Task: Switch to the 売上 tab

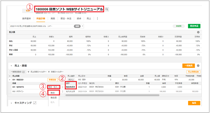Action: [x=89, y=19]
